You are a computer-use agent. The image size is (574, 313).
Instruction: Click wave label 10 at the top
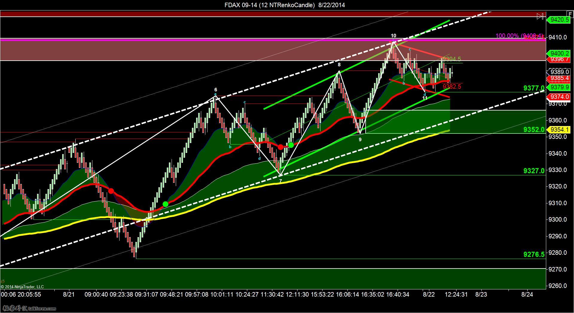pos(393,36)
